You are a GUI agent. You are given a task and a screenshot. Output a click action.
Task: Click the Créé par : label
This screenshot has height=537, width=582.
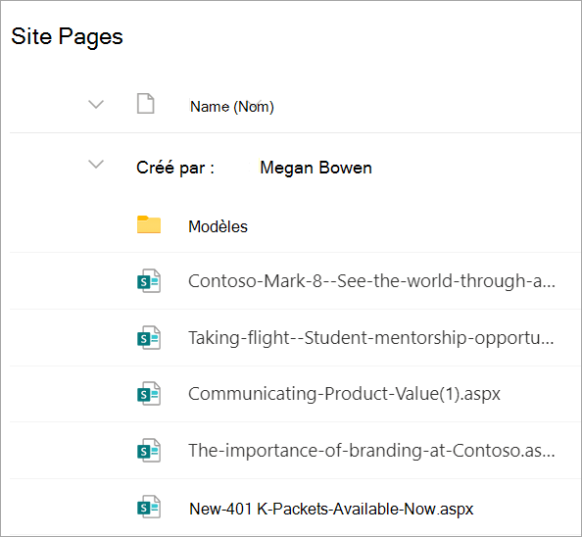(x=175, y=168)
